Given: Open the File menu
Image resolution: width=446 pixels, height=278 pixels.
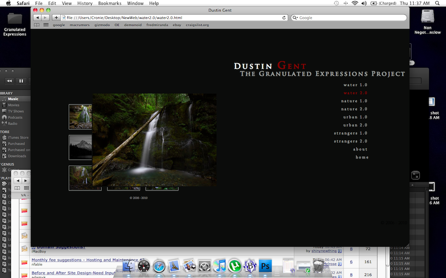Looking at the screenshot, I should coord(39,3).
